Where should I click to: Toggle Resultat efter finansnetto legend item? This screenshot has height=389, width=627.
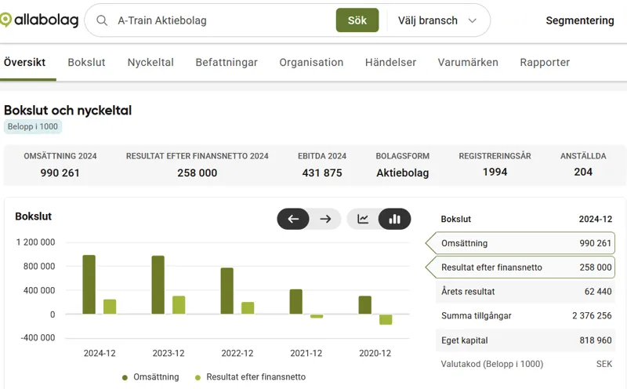(249, 377)
